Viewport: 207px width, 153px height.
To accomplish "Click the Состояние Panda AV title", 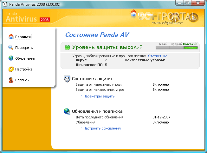I will [97, 35].
